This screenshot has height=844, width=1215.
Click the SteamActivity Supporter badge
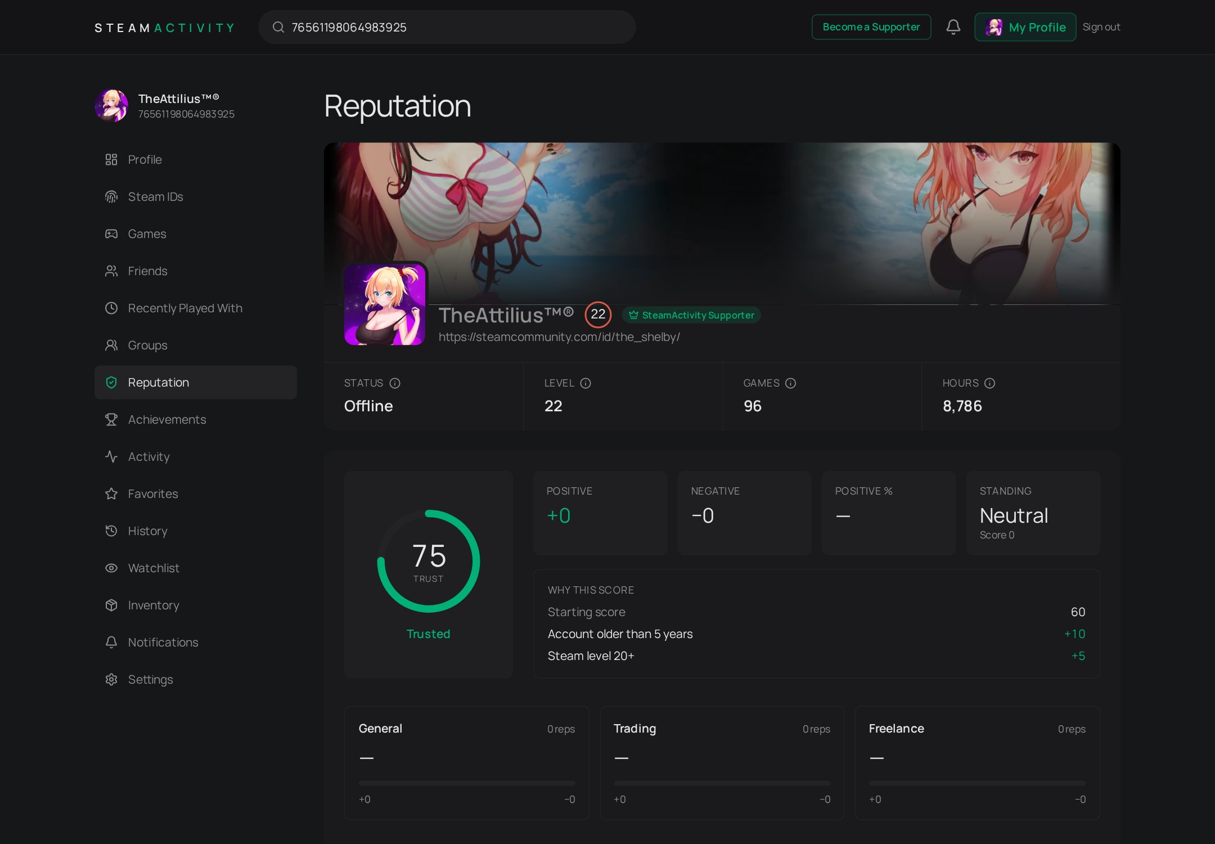pos(691,315)
